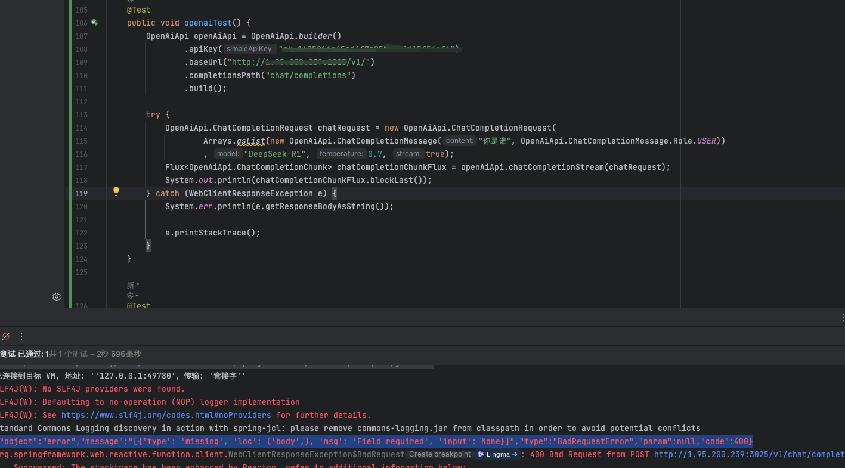Click the line number 107 in the gutter
This screenshot has width=845, height=468.
point(81,36)
